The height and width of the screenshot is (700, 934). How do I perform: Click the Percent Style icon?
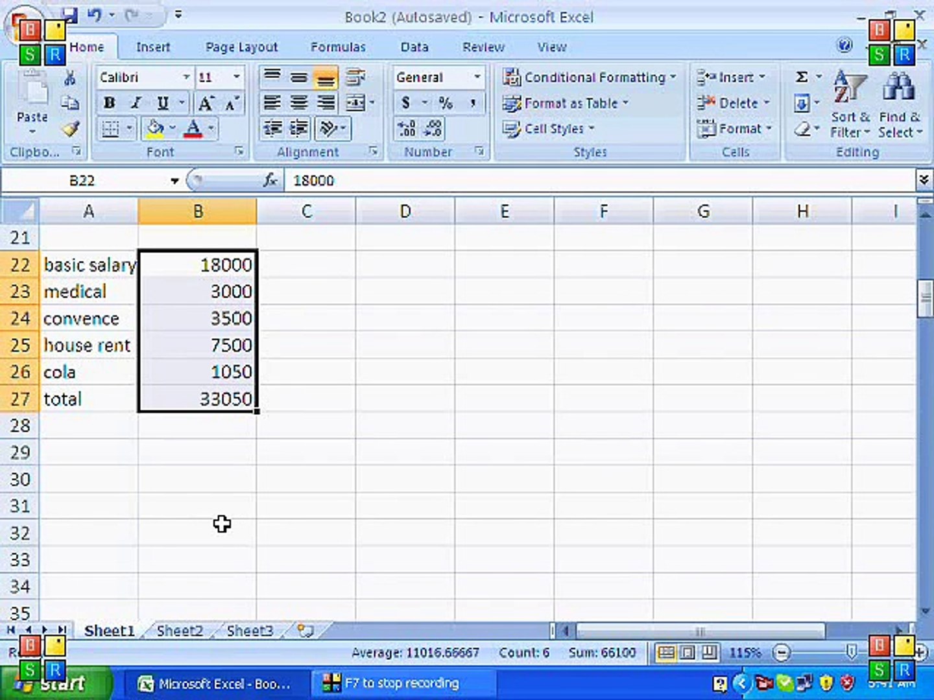click(x=446, y=103)
